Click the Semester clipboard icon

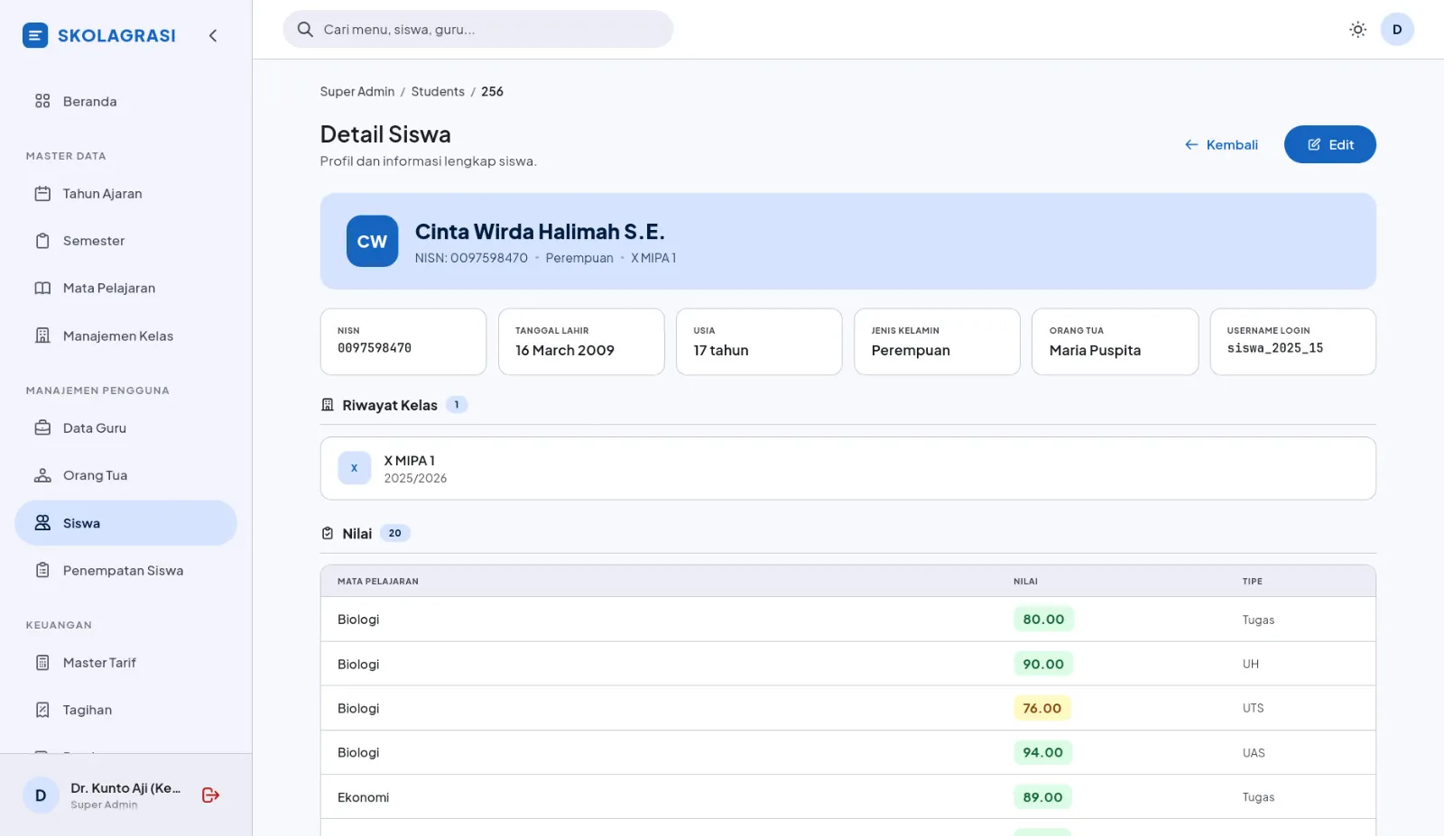(x=42, y=241)
